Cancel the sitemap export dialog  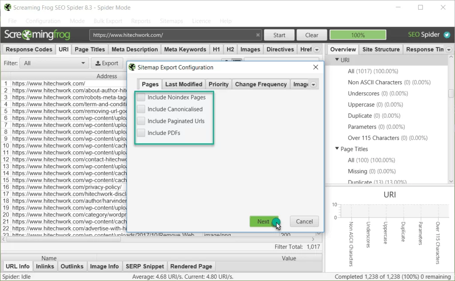304,221
